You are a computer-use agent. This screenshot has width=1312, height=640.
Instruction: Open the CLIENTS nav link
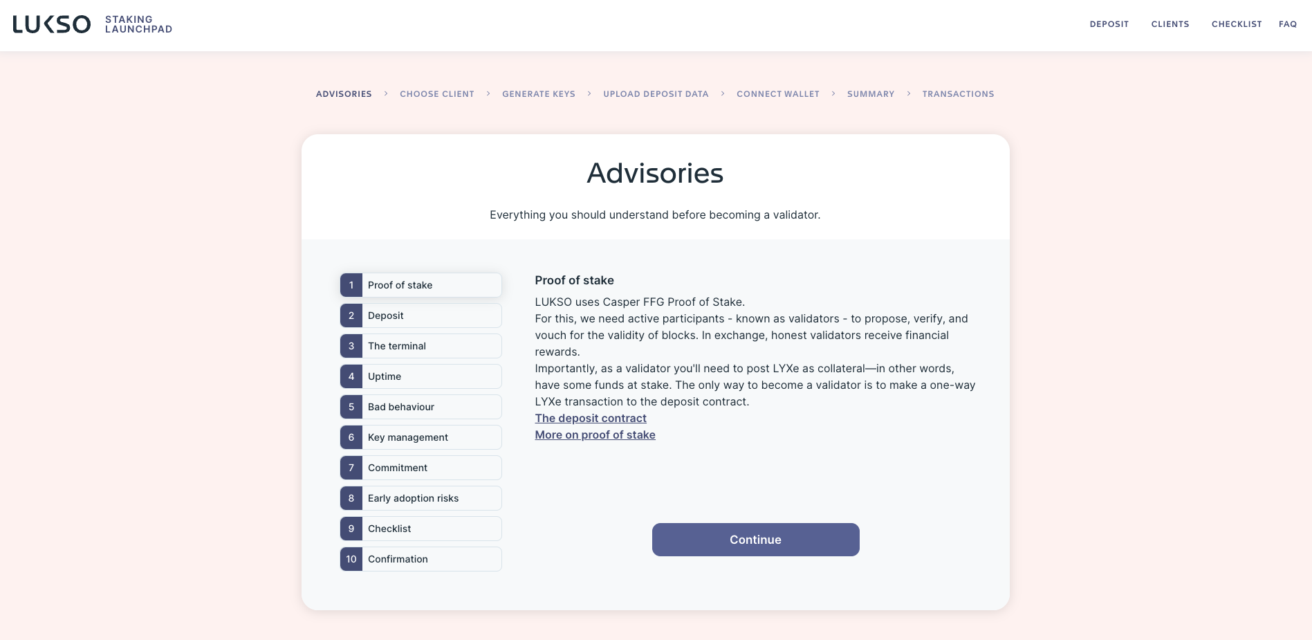[1170, 24]
